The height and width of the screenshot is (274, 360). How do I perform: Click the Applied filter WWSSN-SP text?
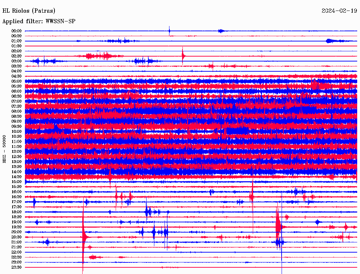(x=39, y=21)
